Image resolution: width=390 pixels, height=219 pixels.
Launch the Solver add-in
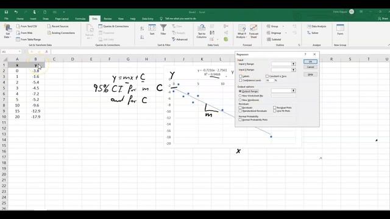pos(313,33)
